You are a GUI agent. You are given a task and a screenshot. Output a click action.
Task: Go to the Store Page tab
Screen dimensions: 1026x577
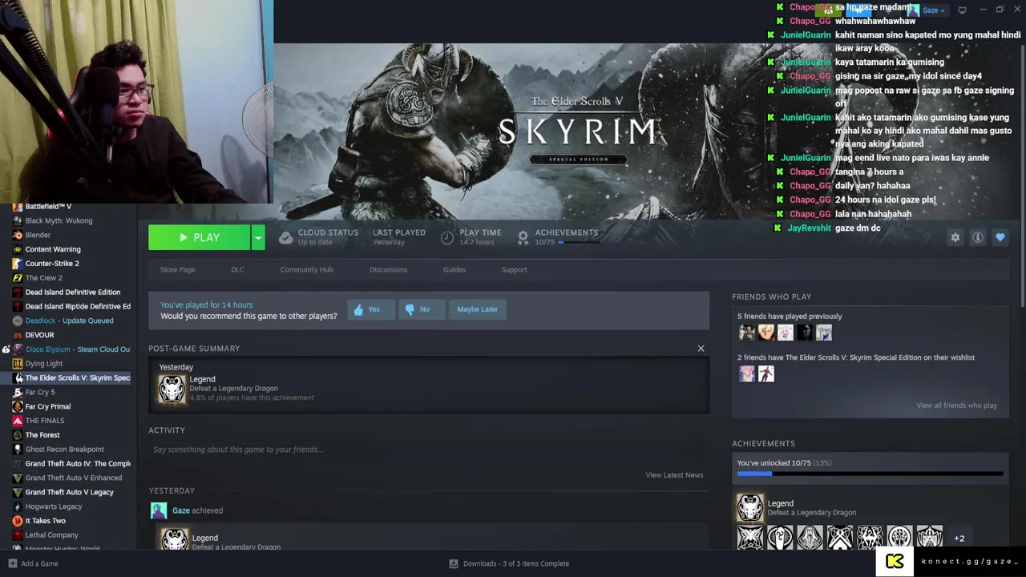point(177,269)
